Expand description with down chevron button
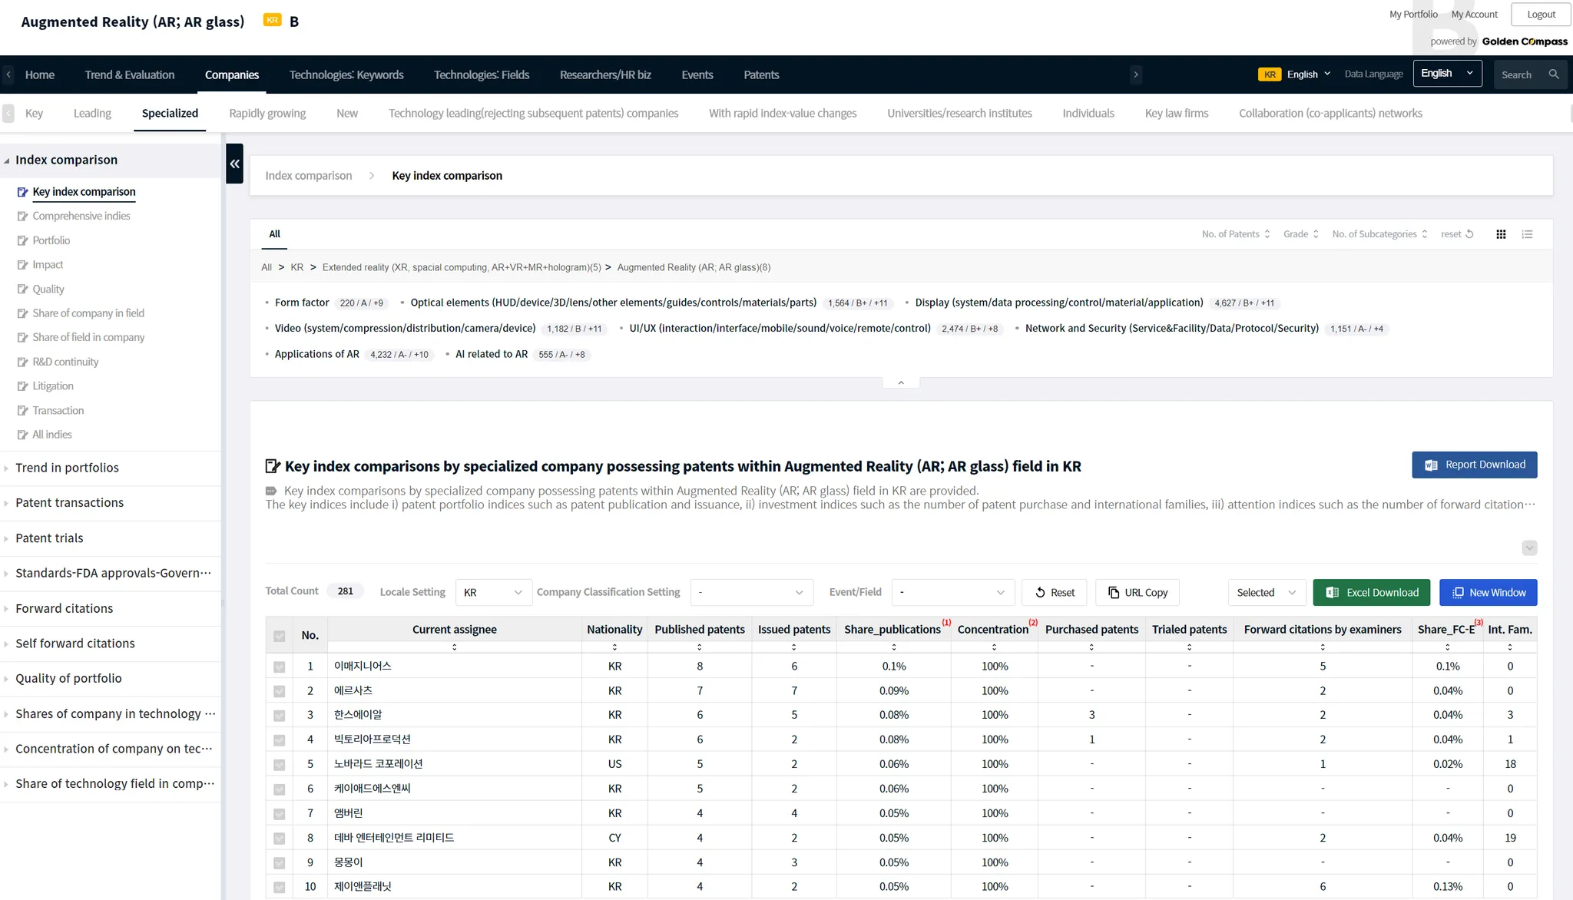The width and height of the screenshot is (1573, 900). (1529, 548)
